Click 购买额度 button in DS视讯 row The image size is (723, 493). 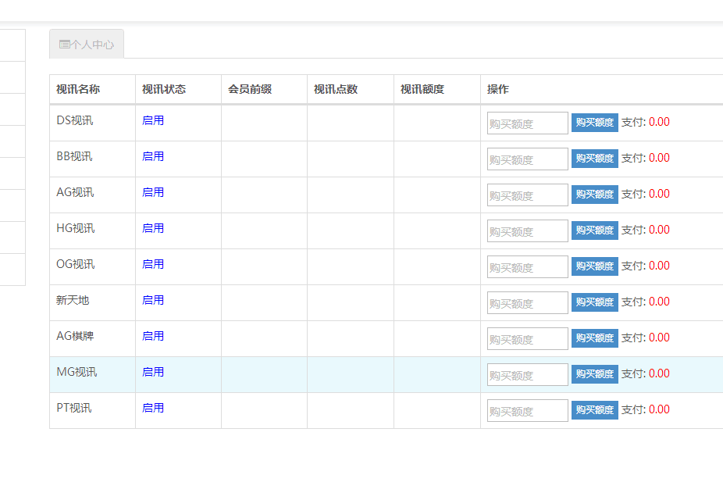click(x=594, y=123)
